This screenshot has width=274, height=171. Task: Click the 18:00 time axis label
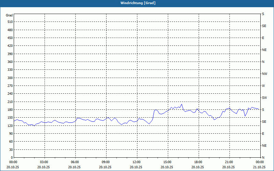tap(199, 162)
